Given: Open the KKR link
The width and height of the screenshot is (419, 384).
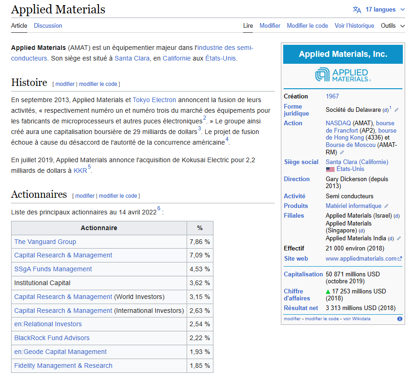Looking at the screenshot, I should click(x=80, y=171).
